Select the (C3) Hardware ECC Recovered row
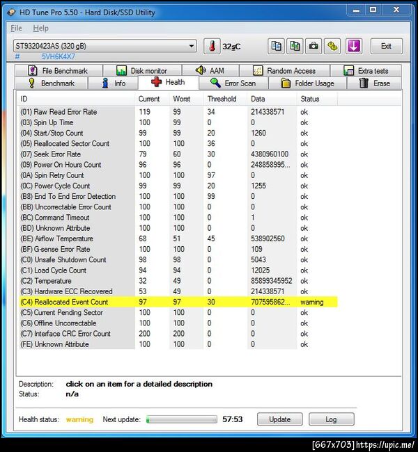 click(178, 291)
